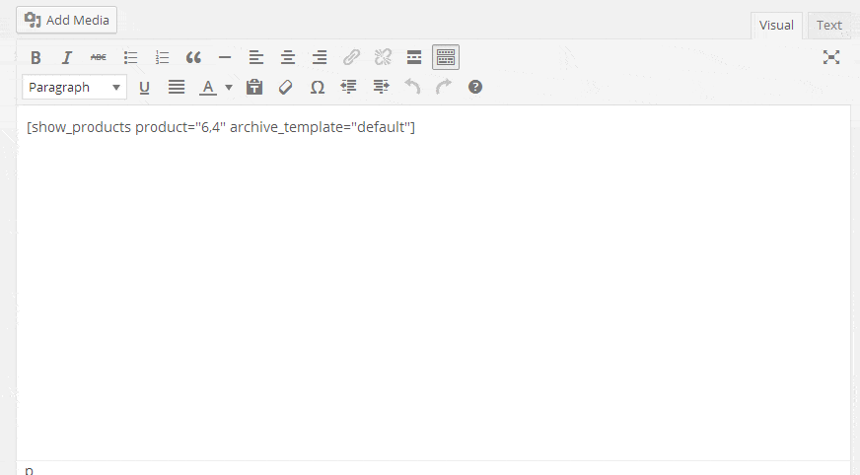The image size is (860, 475).
Task: Insert Read More tag
Action: (x=414, y=57)
